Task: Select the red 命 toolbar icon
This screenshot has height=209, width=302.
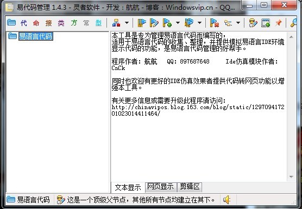Action: (x=36, y=23)
